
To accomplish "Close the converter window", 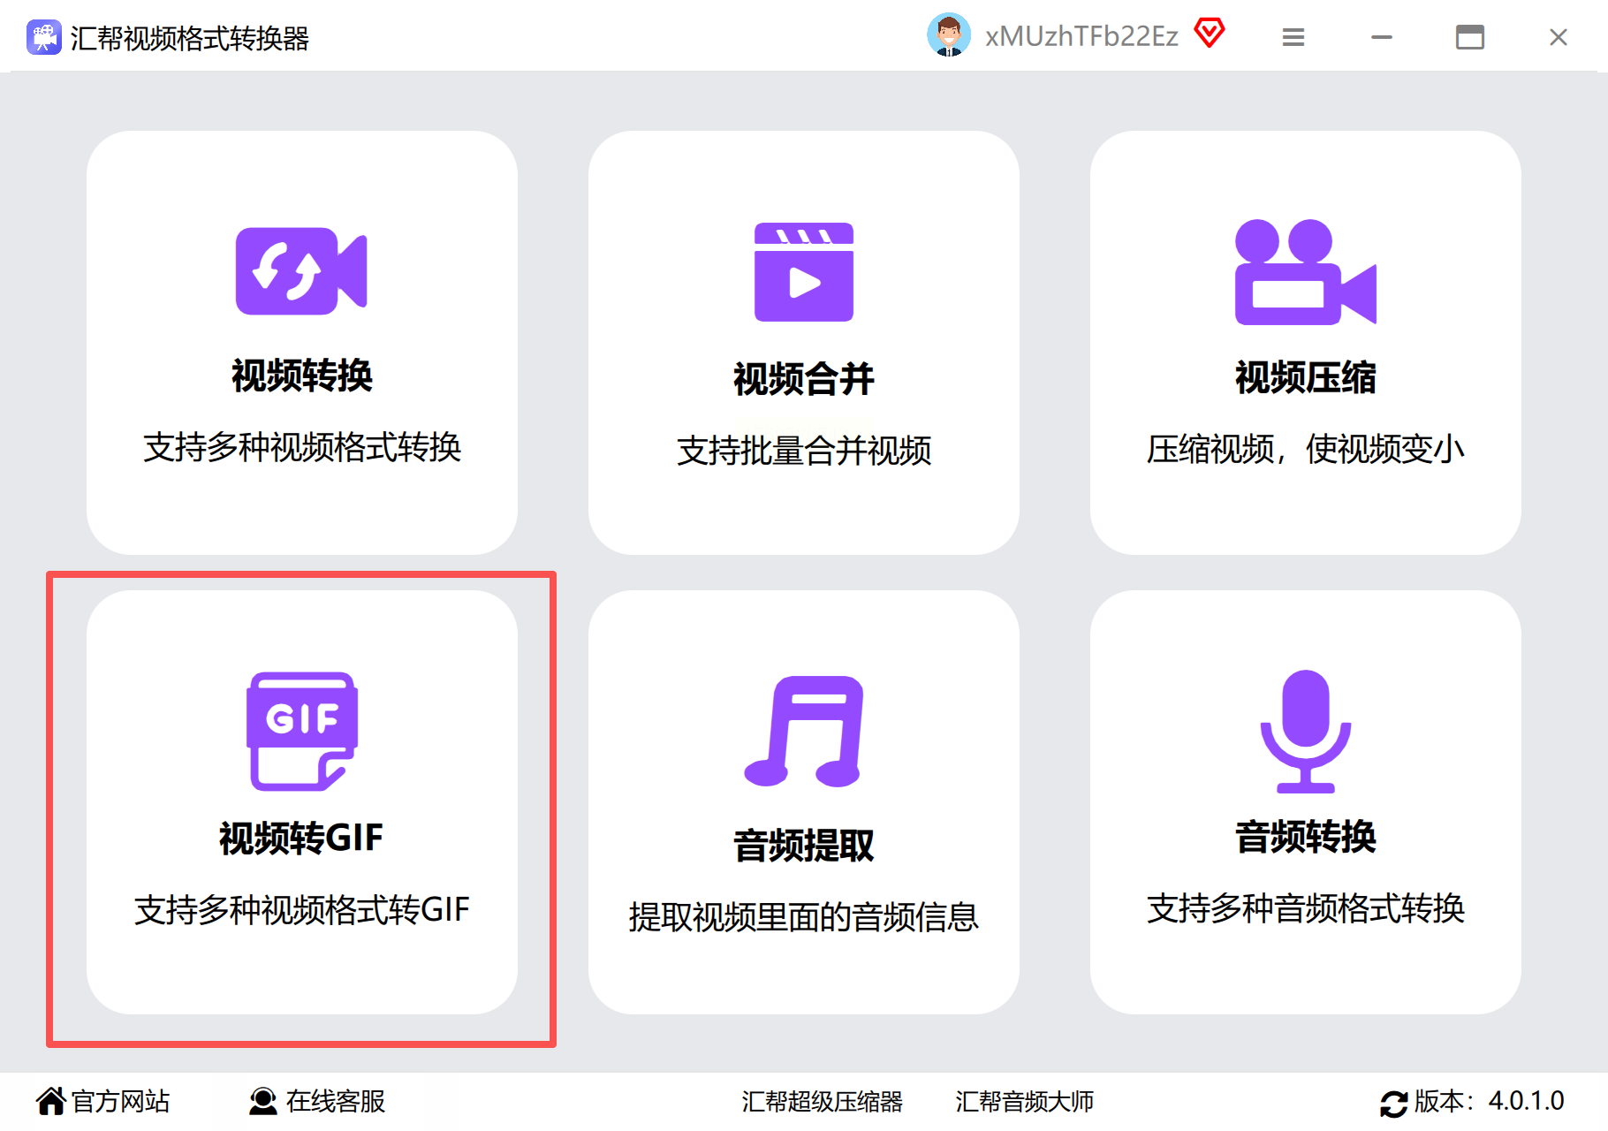I will tap(1559, 37).
